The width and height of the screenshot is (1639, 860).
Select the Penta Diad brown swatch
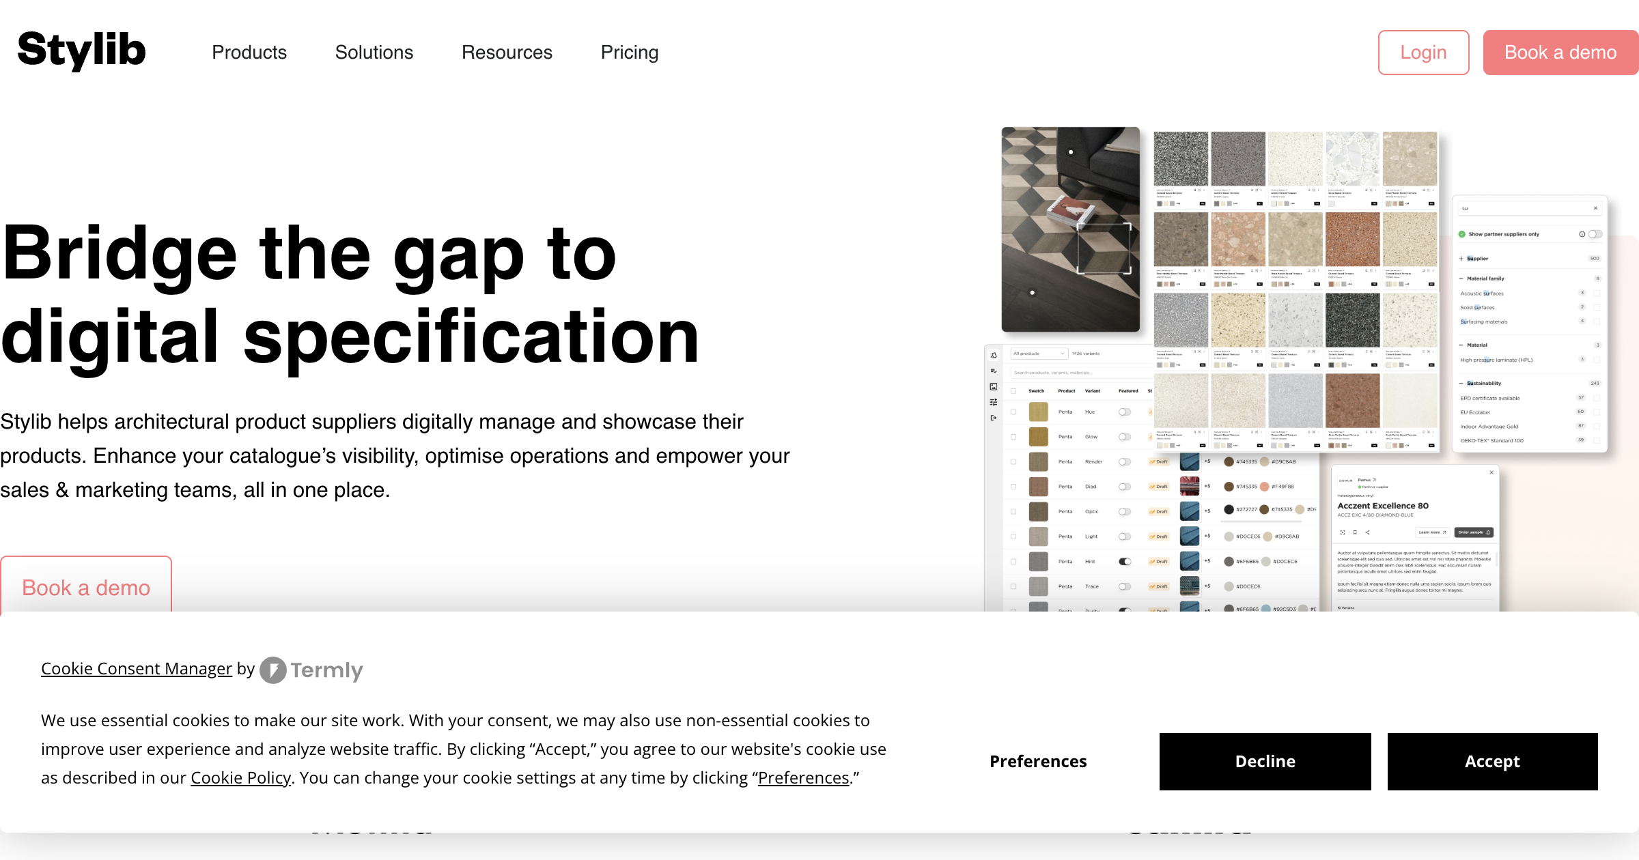coord(1038,487)
